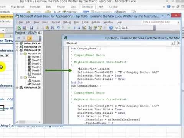This screenshot has height=138, width=184.
Task: Click Excel's blue Help icon in the ribbon corner
Action: [169, 7]
